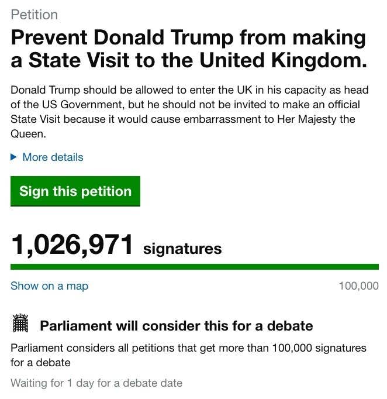387x399 pixels.
Task: Click United Kingdom in the title
Action: click(x=280, y=61)
